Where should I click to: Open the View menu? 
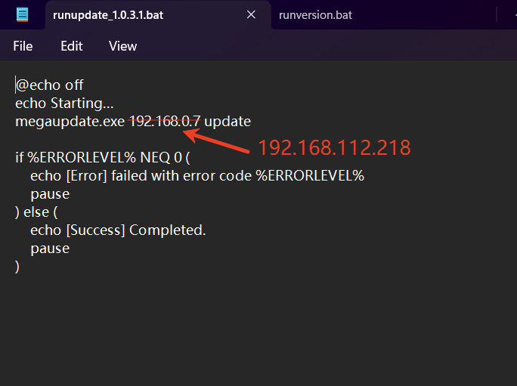pyautogui.click(x=122, y=46)
